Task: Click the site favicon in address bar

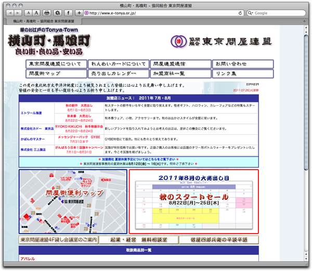Action: click(86, 13)
